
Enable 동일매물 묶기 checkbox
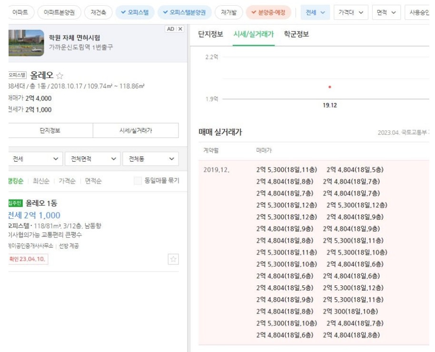tap(138, 181)
